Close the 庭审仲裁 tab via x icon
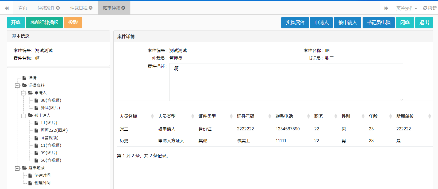This screenshot has height=189, width=438. (x=123, y=8)
